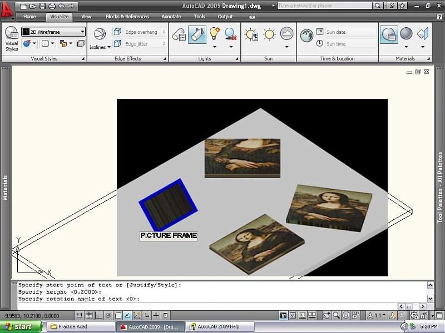Click the Isolines sphere icon
The image size is (445, 333).
(100, 35)
